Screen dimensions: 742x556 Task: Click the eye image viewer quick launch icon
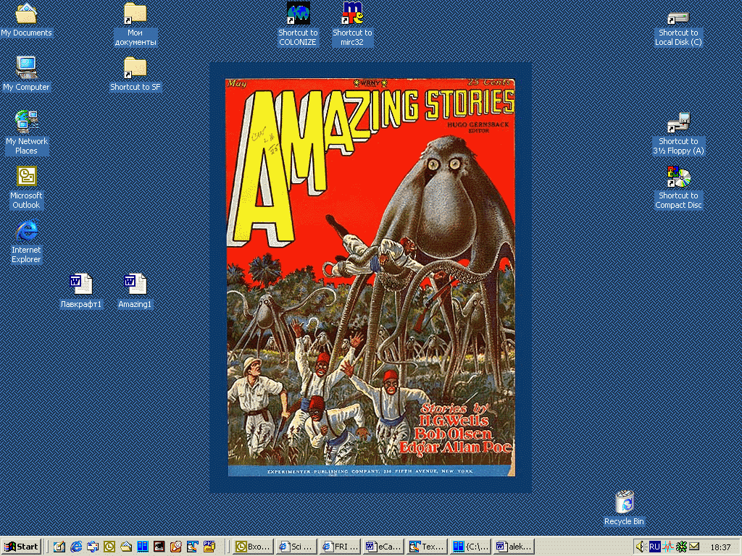click(159, 547)
